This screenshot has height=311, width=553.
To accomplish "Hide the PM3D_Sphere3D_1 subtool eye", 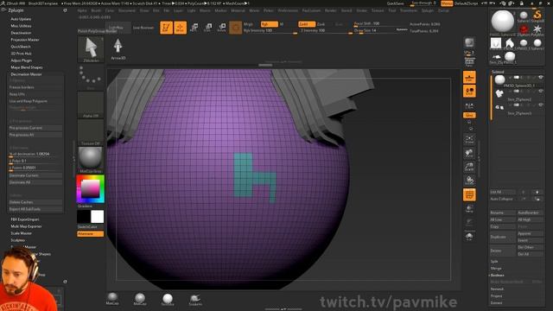I will [x=540, y=78].
